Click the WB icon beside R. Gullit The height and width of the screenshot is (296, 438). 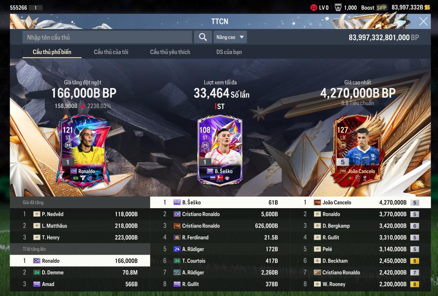pyautogui.click(x=177, y=284)
